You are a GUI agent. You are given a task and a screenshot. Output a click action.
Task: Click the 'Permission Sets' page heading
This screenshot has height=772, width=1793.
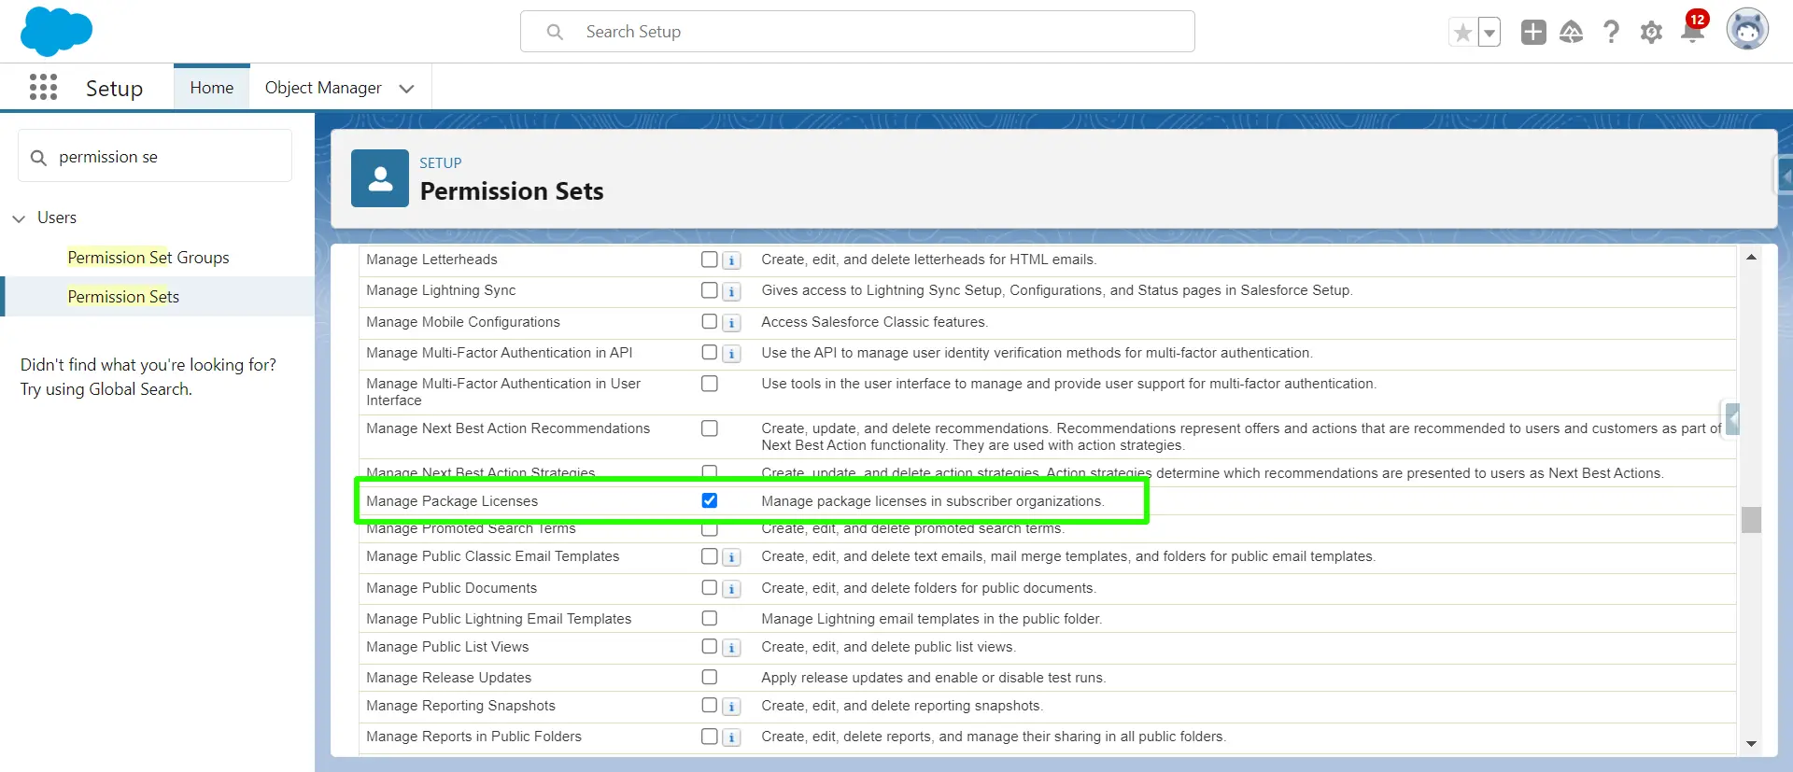[512, 191]
